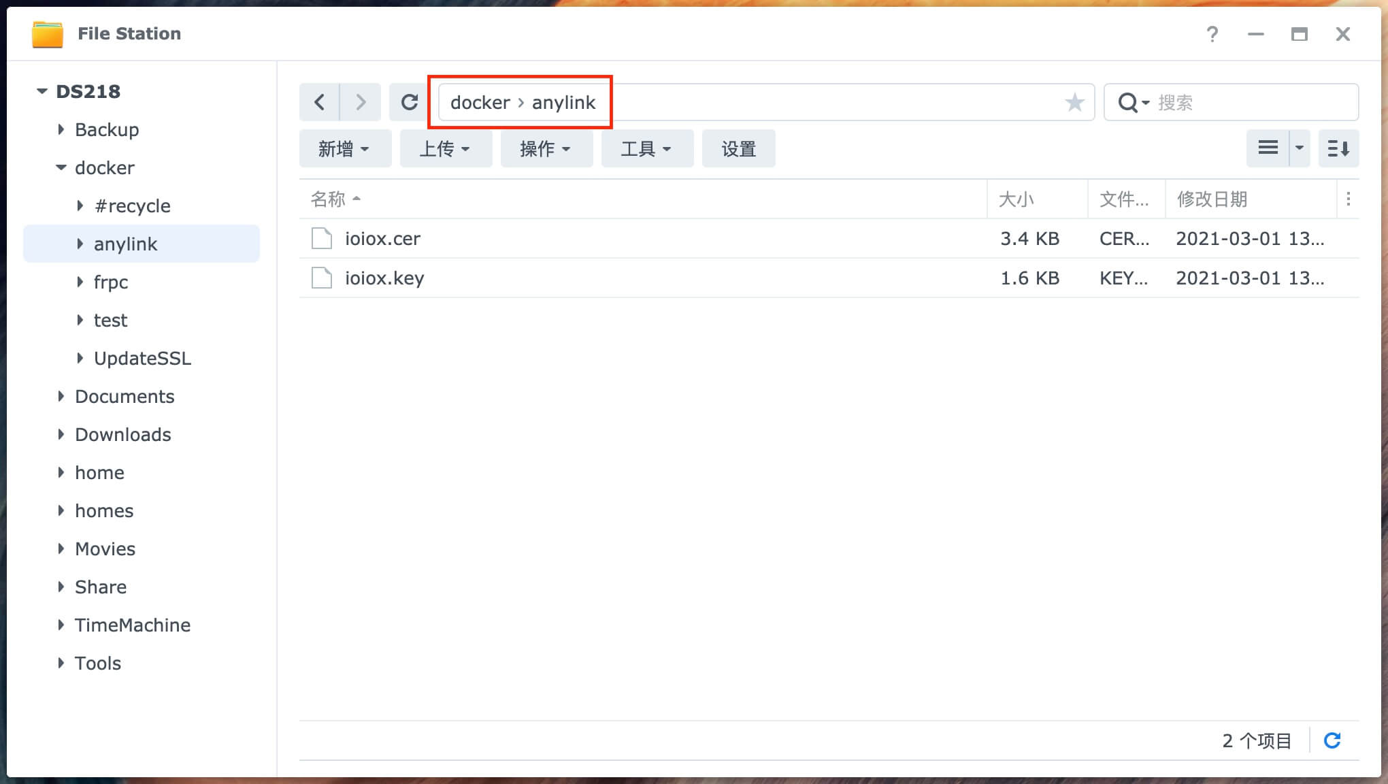Select the UpdateSSL folder in the tree
The height and width of the screenshot is (784, 1388).
(142, 358)
